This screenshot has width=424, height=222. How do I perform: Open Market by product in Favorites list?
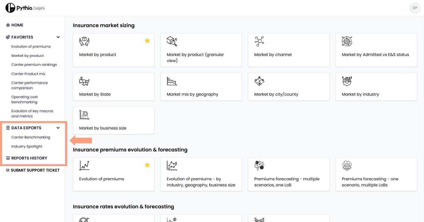tap(27, 56)
